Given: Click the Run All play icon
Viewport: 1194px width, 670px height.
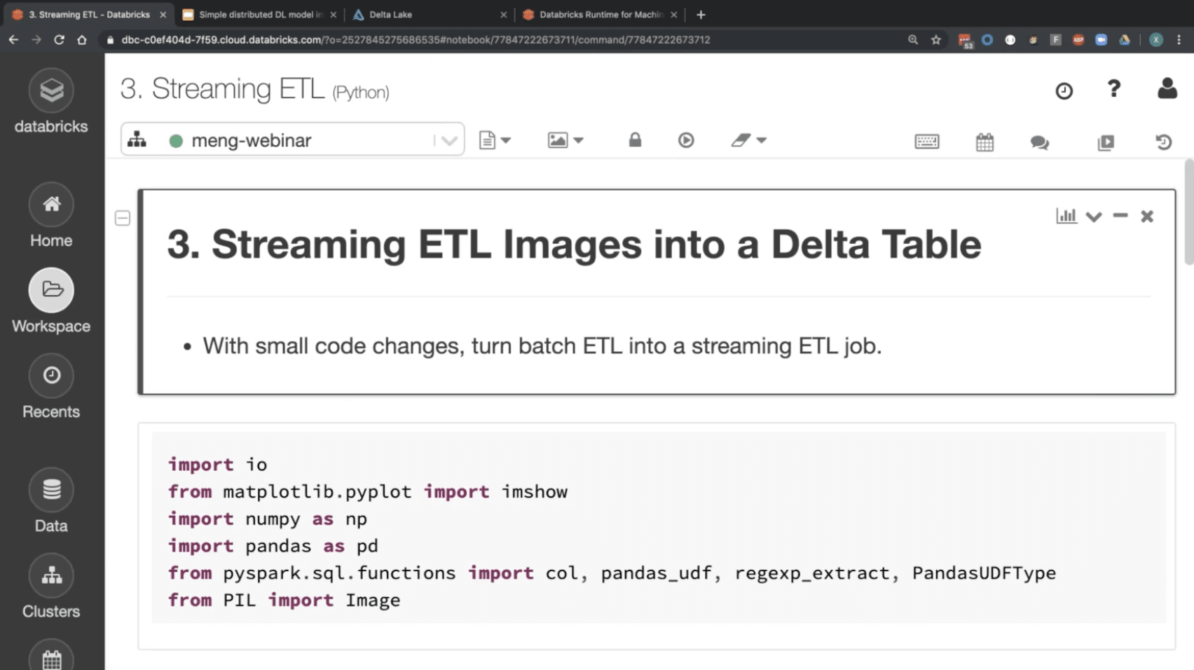Looking at the screenshot, I should pyautogui.click(x=686, y=140).
